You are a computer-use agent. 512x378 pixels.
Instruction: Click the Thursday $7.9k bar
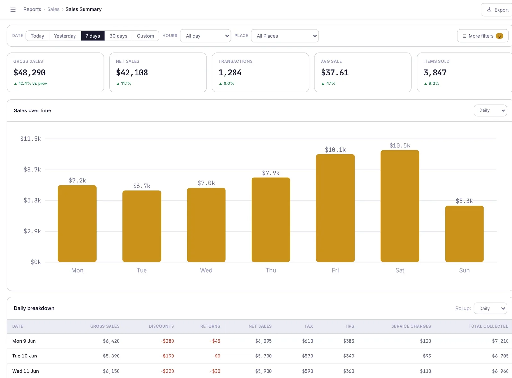(271, 220)
